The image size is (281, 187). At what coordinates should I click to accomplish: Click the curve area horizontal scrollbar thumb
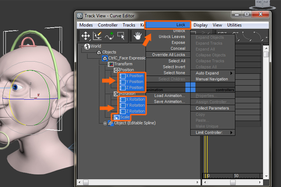point(233,182)
